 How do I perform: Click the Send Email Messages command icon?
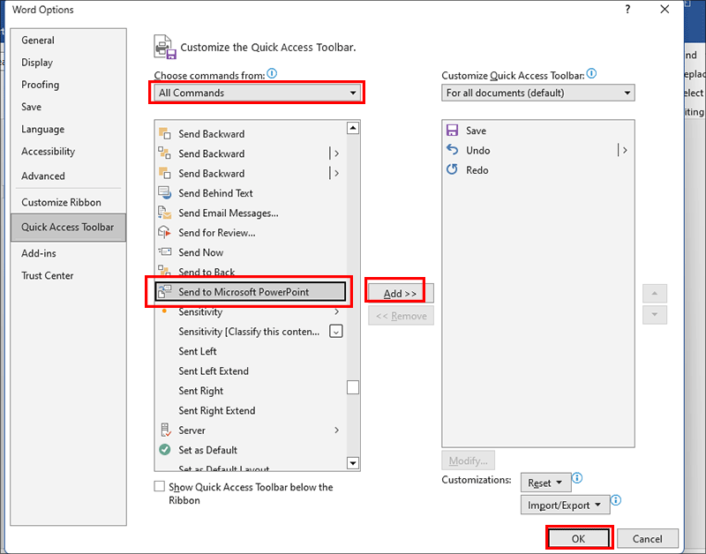pyautogui.click(x=167, y=213)
